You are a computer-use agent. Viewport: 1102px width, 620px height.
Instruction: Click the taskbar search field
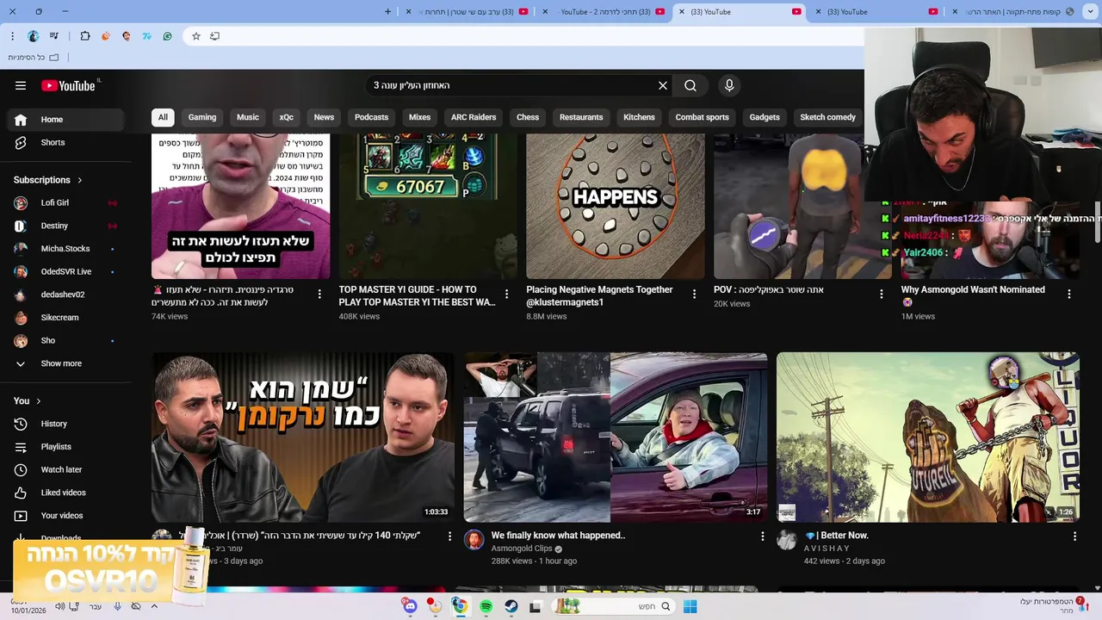pos(613,606)
